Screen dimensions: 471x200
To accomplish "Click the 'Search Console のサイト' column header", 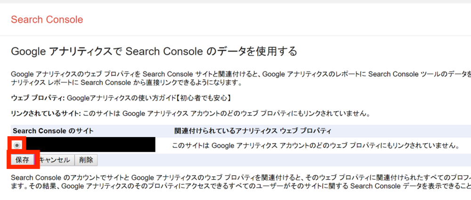I will (x=53, y=131).
